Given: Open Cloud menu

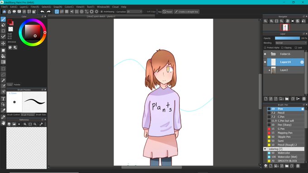Looking at the screenshot, I should click(115, 7).
